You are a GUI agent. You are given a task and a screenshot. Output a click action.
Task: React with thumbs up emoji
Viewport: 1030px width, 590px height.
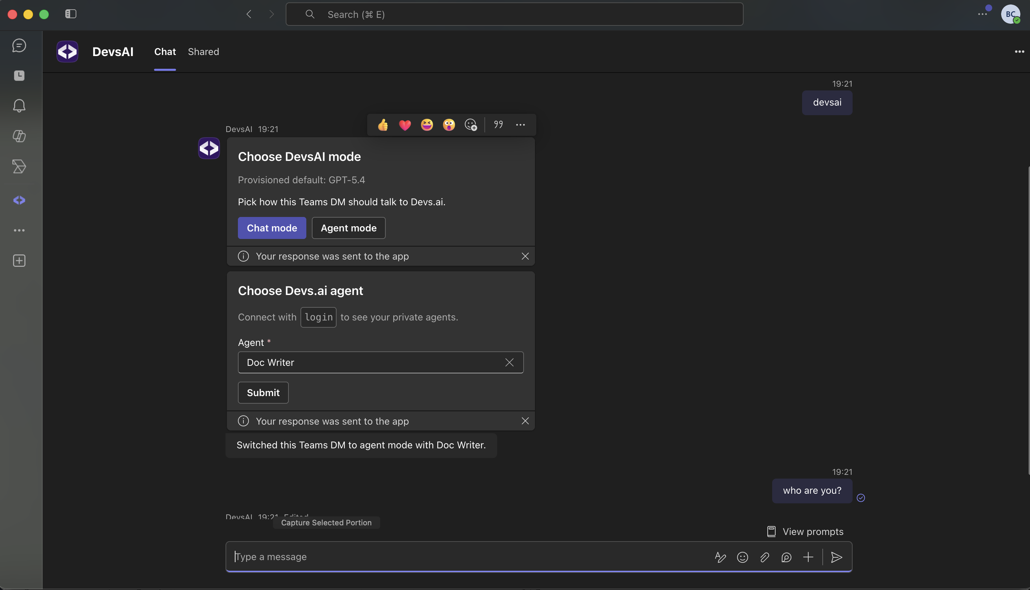[383, 125]
